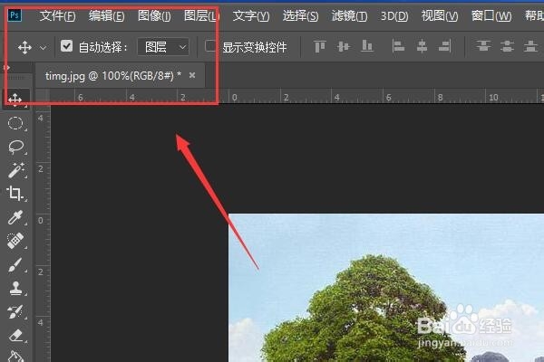Image resolution: width=544 pixels, height=362 pixels.
Task: Uncheck the 自动选择 checkbox
Action: (x=66, y=46)
